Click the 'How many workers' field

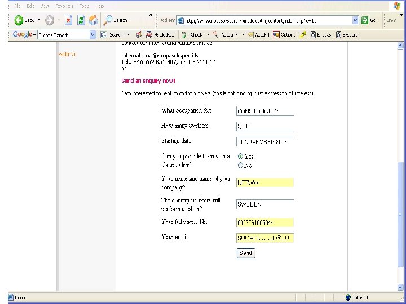(x=265, y=126)
